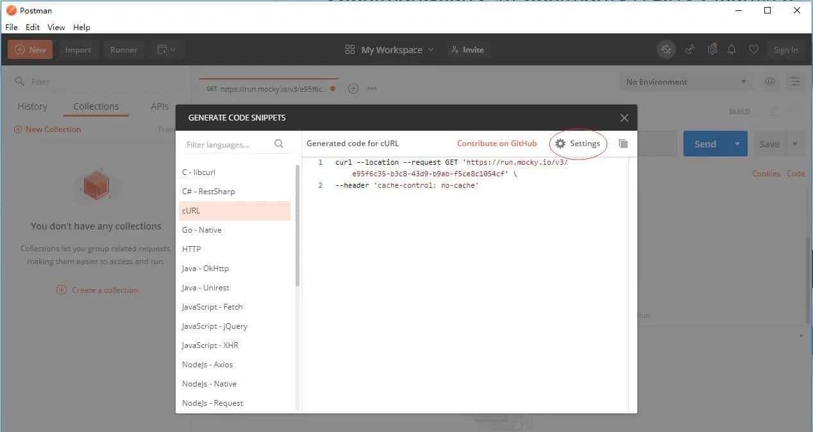Click the Invite button

pos(467,49)
